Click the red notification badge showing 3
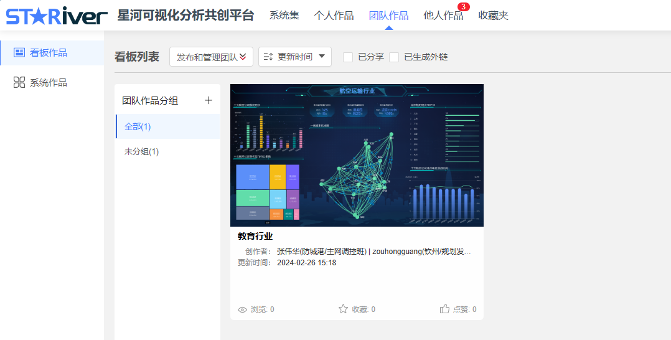The width and height of the screenshot is (671, 340). click(x=464, y=6)
